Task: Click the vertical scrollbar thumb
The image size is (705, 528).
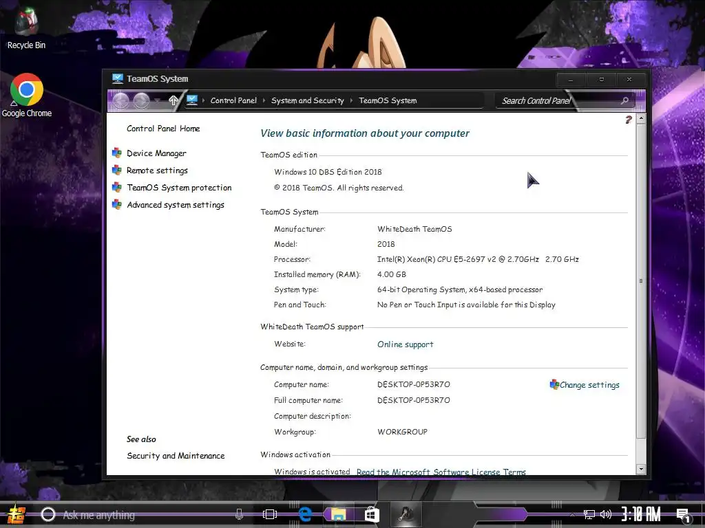Action: tap(641, 281)
